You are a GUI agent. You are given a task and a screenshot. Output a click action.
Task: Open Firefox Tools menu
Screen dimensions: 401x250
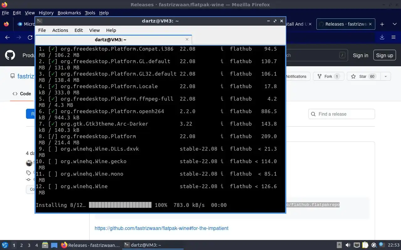[x=90, y=13]
